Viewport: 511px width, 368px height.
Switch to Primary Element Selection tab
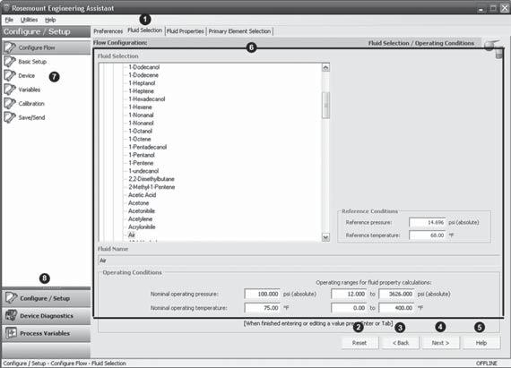tap(239, 31)
